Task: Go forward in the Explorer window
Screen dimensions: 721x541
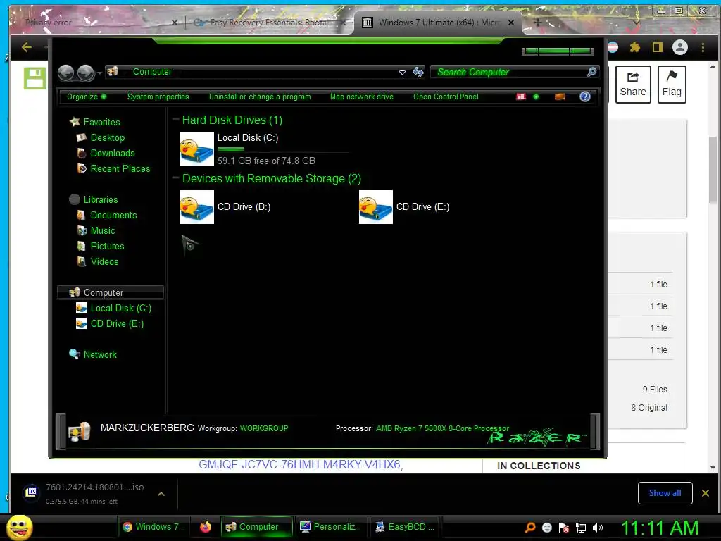Action: coord(85,73)
